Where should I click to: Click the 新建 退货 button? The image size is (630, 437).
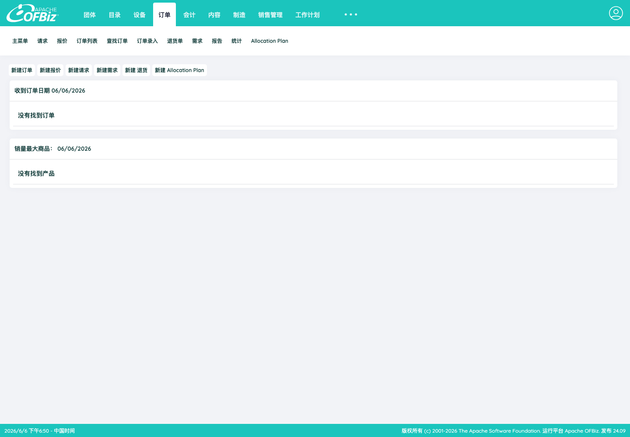[136, 70]
